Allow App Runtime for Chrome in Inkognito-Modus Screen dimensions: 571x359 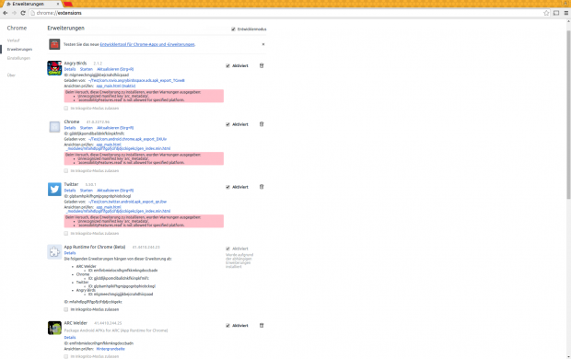click(66, 309)
